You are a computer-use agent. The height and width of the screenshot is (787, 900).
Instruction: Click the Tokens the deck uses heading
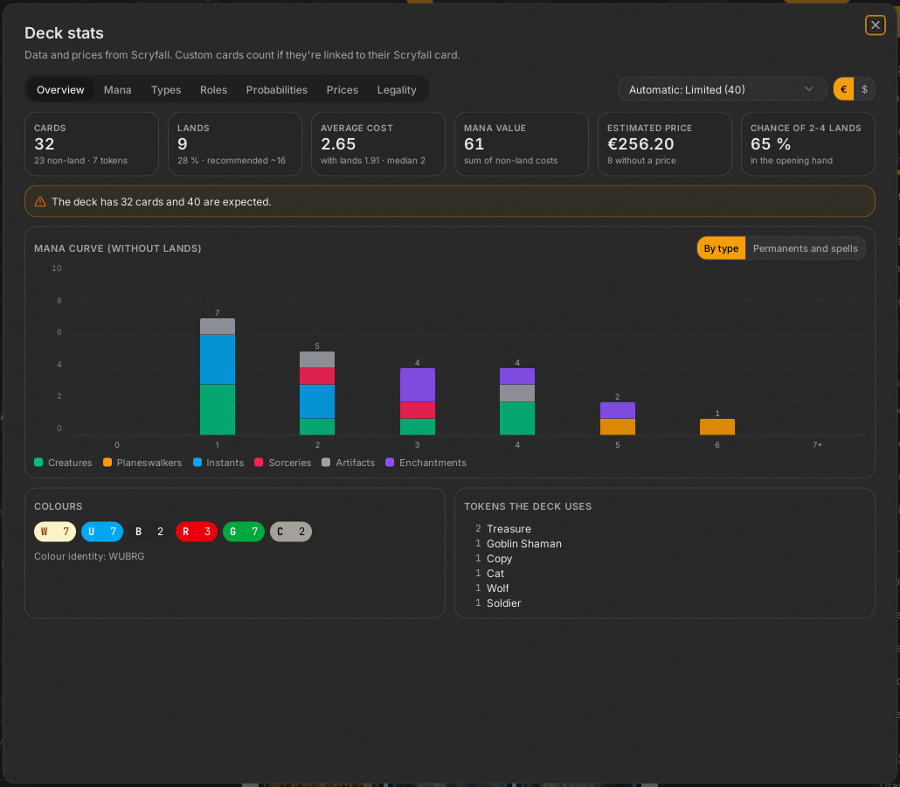point(528,506)
